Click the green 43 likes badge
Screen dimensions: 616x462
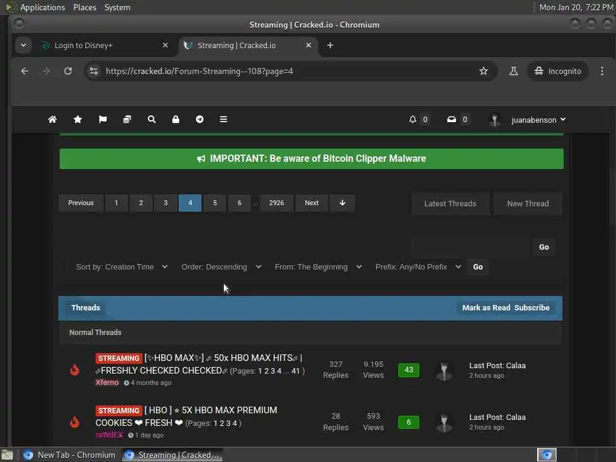coord(408,370)
